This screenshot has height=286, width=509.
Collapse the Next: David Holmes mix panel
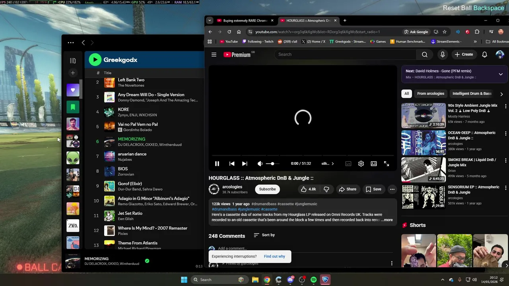point(501,74)
